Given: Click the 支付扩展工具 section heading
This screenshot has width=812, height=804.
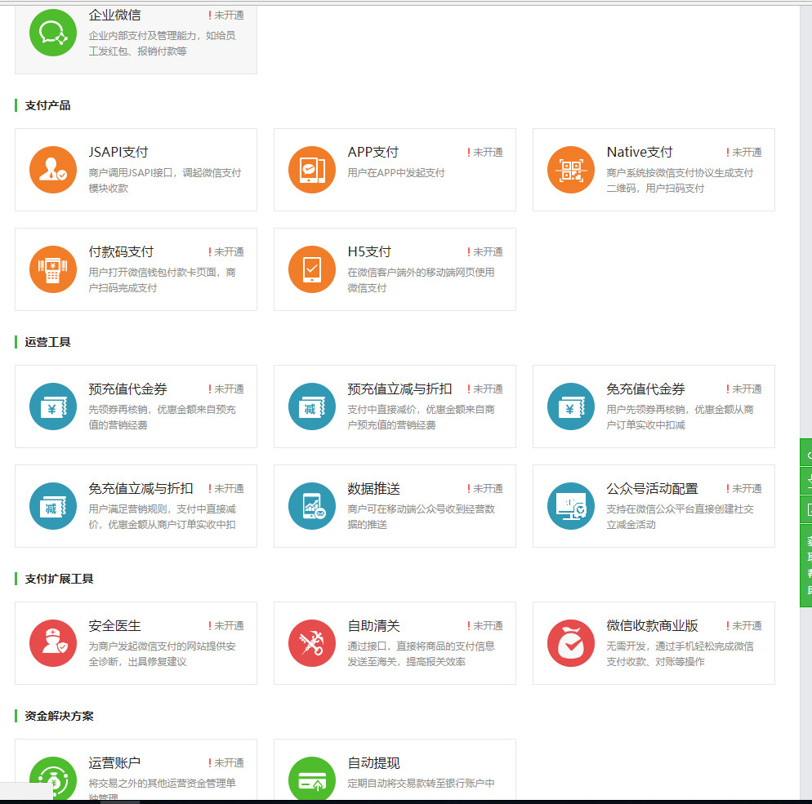Looking at the screenshot, I should coord(59,579).
